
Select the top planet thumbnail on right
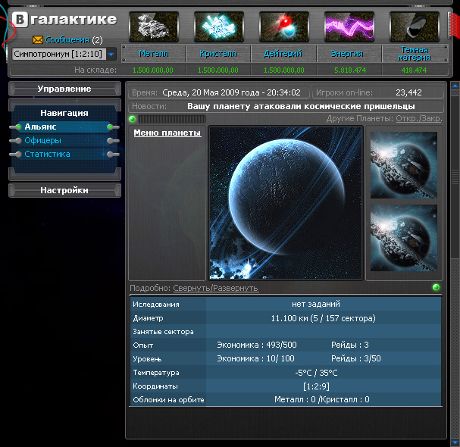(x=403, y=165)
